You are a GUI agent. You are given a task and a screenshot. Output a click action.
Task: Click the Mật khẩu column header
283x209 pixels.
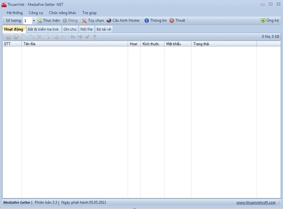(178, 44)
